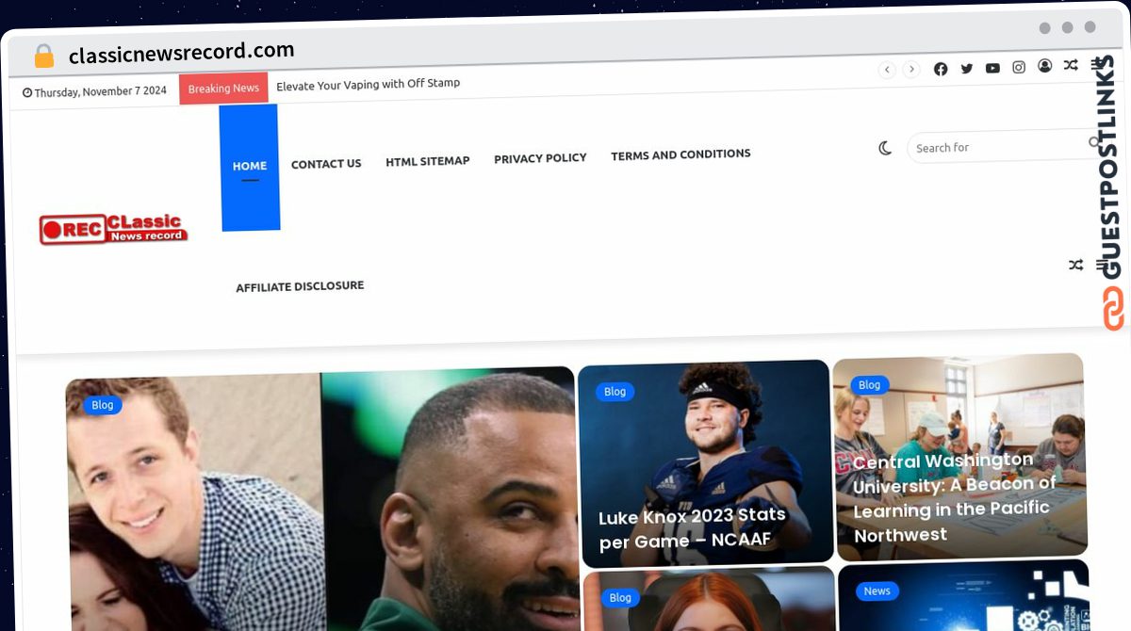Screen dimensions: 1131x631
Task: Open the Instagram profile icon
Action: pyautogui.click(x=1019, y=67)
